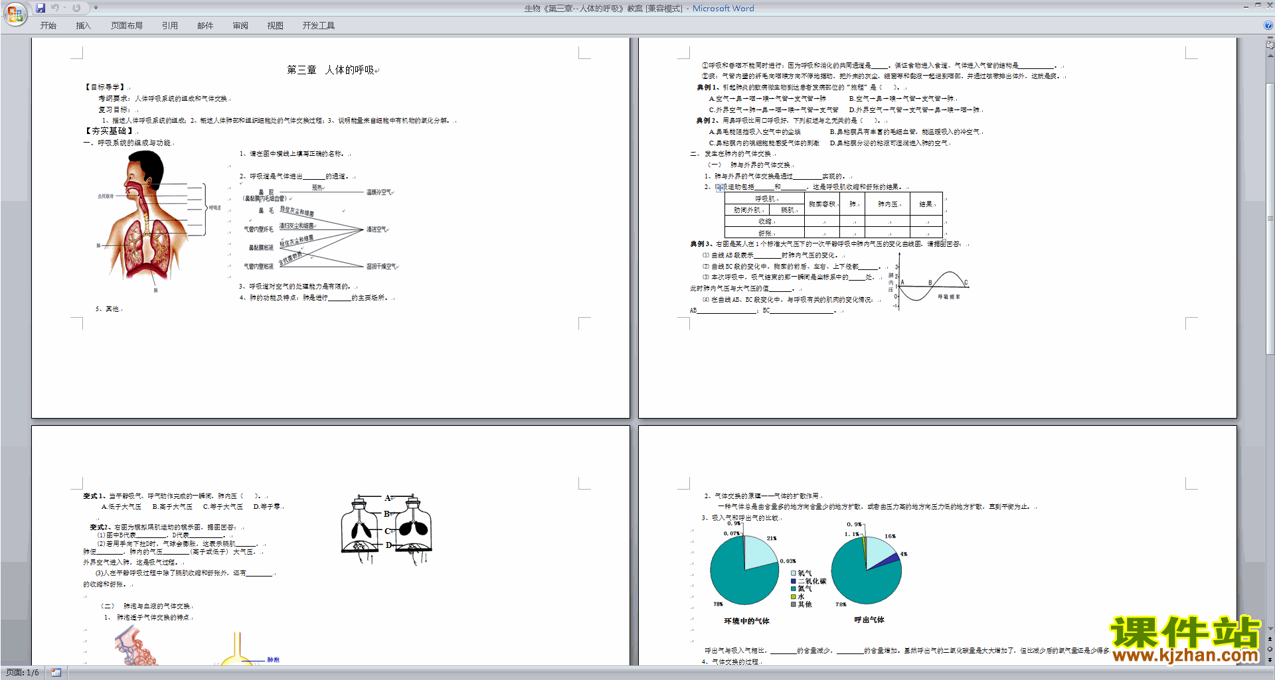Viewport: 1275px width, 680px height.
Task: Click the vertical scrollbar up arrow
Action: [1270, 56]
